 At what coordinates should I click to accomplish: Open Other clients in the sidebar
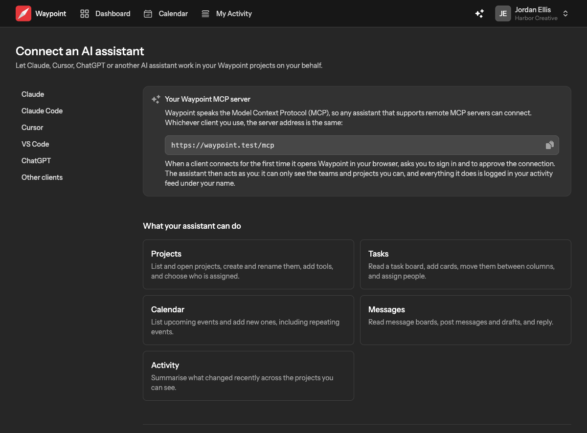42,177
